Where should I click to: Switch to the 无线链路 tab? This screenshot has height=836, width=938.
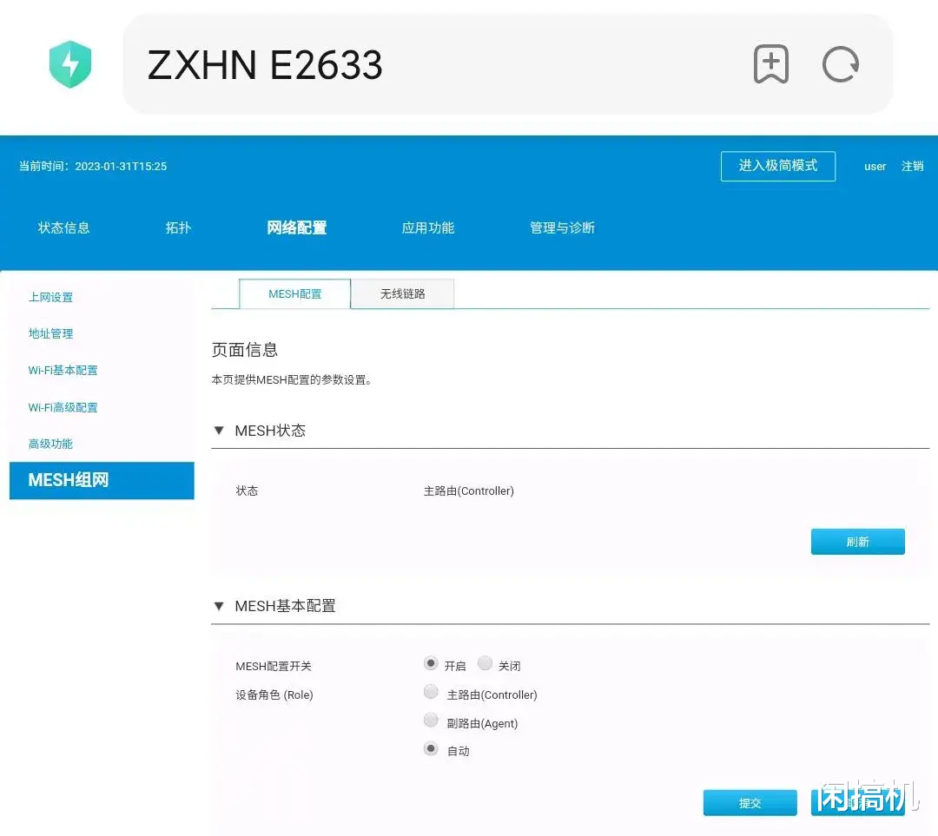click(x=403, y=293)
